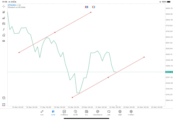The height and width of the screenshot is (120, 173).
Task: Open the bar chart trading volumes icon
Action: pos(4,18)
